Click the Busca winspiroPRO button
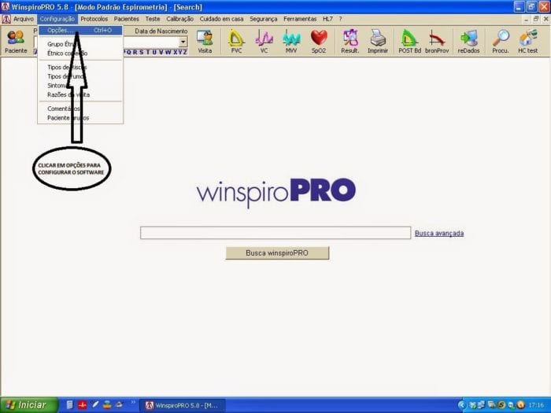The width and height of the screenshot is (551, 413). [x=277, y=253]
